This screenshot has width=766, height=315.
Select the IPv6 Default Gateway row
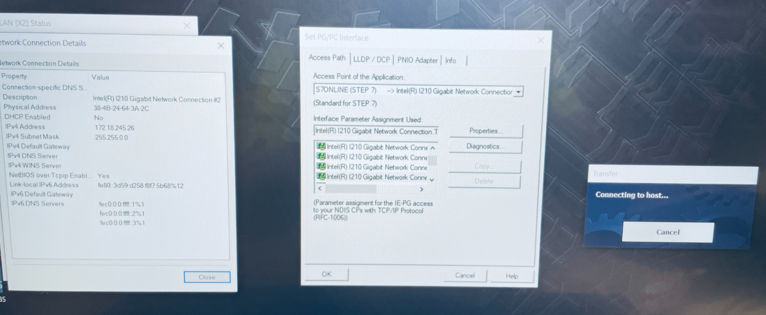pyautogui.click(x=117, y=195)
